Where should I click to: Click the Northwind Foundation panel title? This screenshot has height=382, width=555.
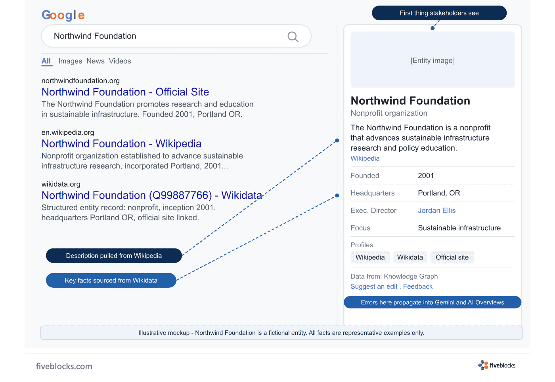[410, 101]
